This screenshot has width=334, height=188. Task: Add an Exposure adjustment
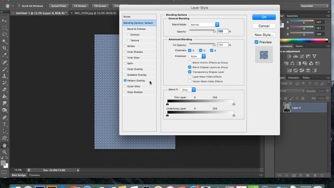308,56
